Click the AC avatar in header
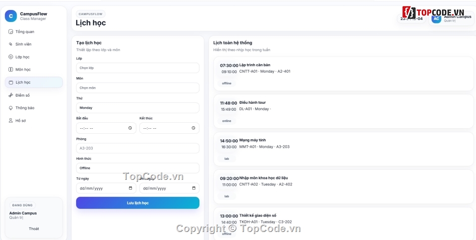The width and height of the screenshot is (476, 240). [436, 19]
